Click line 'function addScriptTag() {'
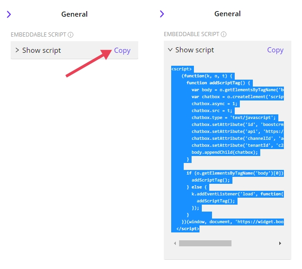Screen dimensions: 302x269 (x=218, y=83)
